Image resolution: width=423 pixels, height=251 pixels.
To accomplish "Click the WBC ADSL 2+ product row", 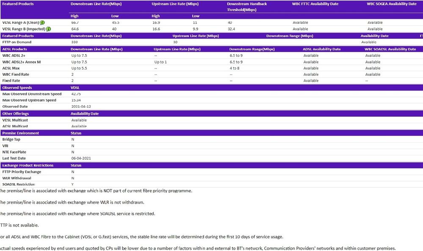I will pos(14,55).
